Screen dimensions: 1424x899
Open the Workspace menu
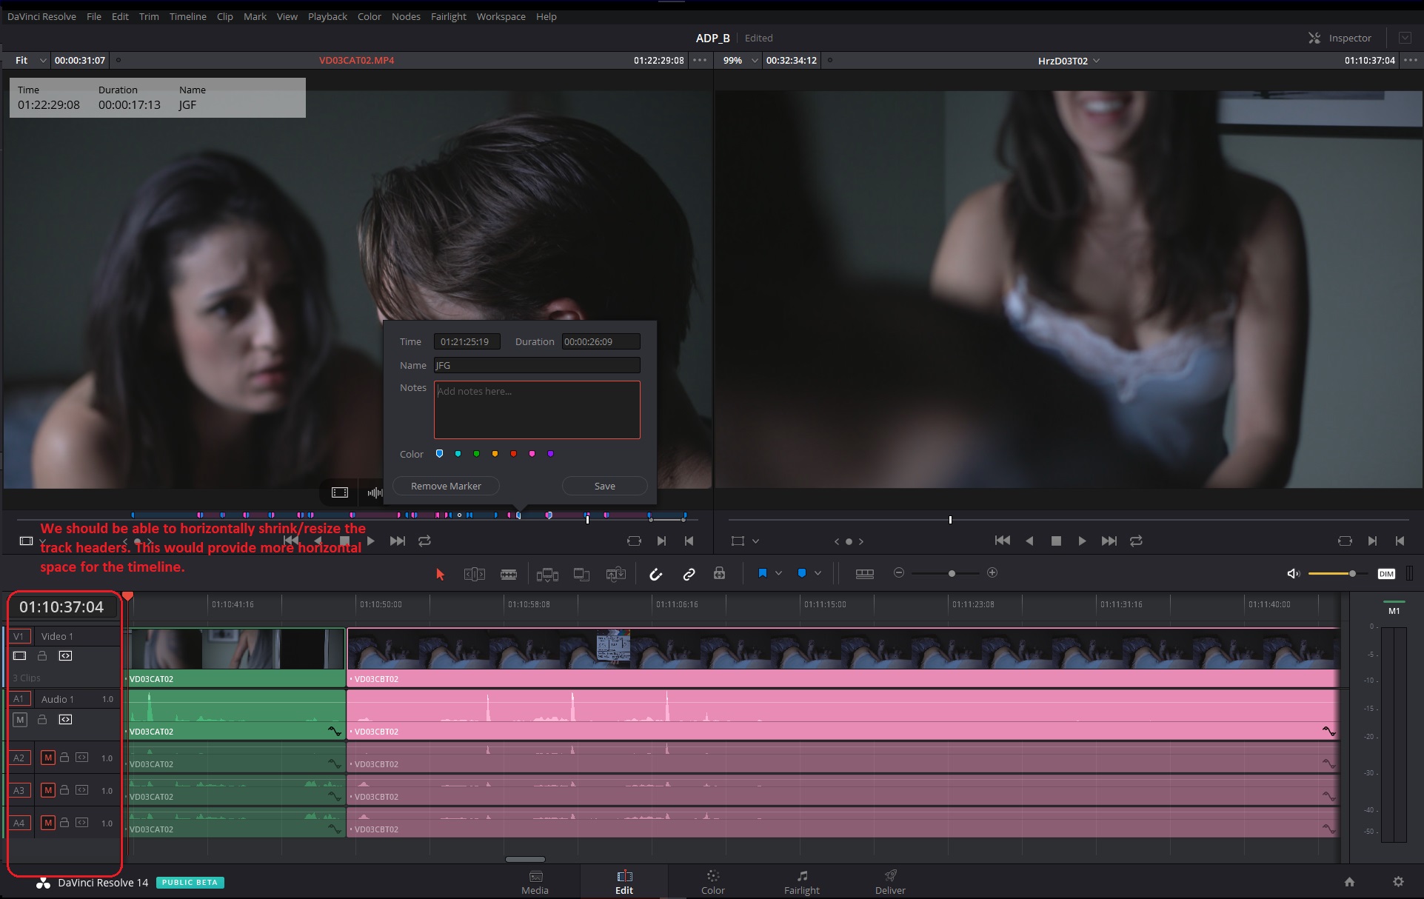(x=501, y=16)
